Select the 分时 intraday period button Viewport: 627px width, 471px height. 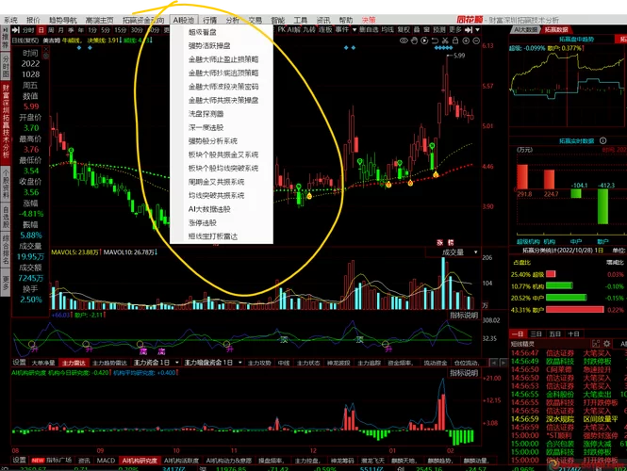click(x=28, y=30)
